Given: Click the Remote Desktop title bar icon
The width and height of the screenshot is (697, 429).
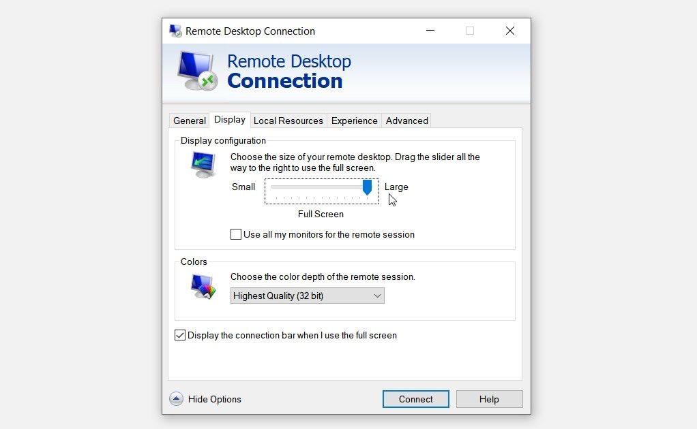Looking at the screenshot, I should 175,31.
